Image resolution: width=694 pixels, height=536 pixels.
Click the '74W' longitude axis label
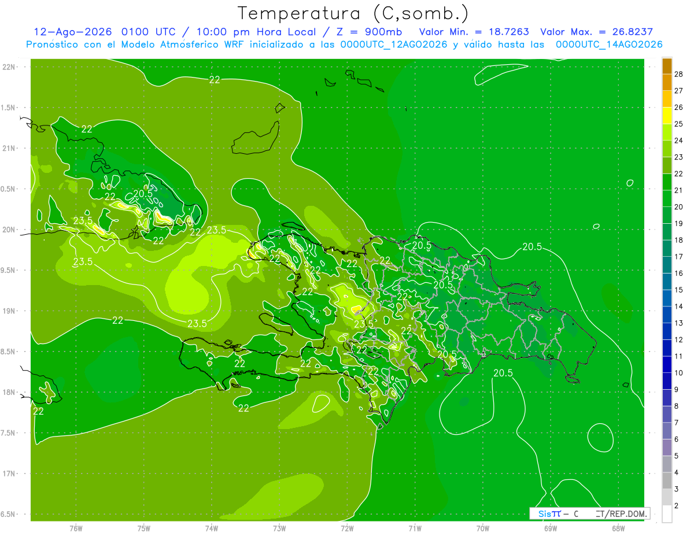pos(212,528)
